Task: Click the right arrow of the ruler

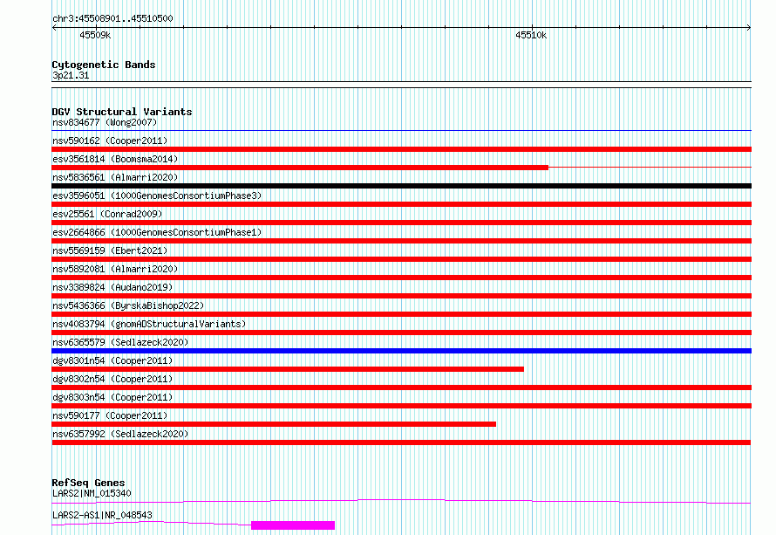Action: pyautogui.click(x=749, y=28)
